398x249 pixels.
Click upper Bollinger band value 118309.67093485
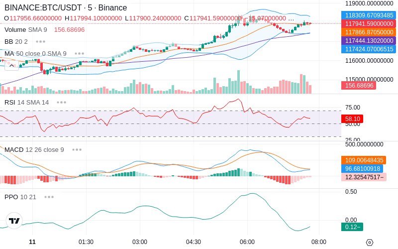tap(369, 15)
